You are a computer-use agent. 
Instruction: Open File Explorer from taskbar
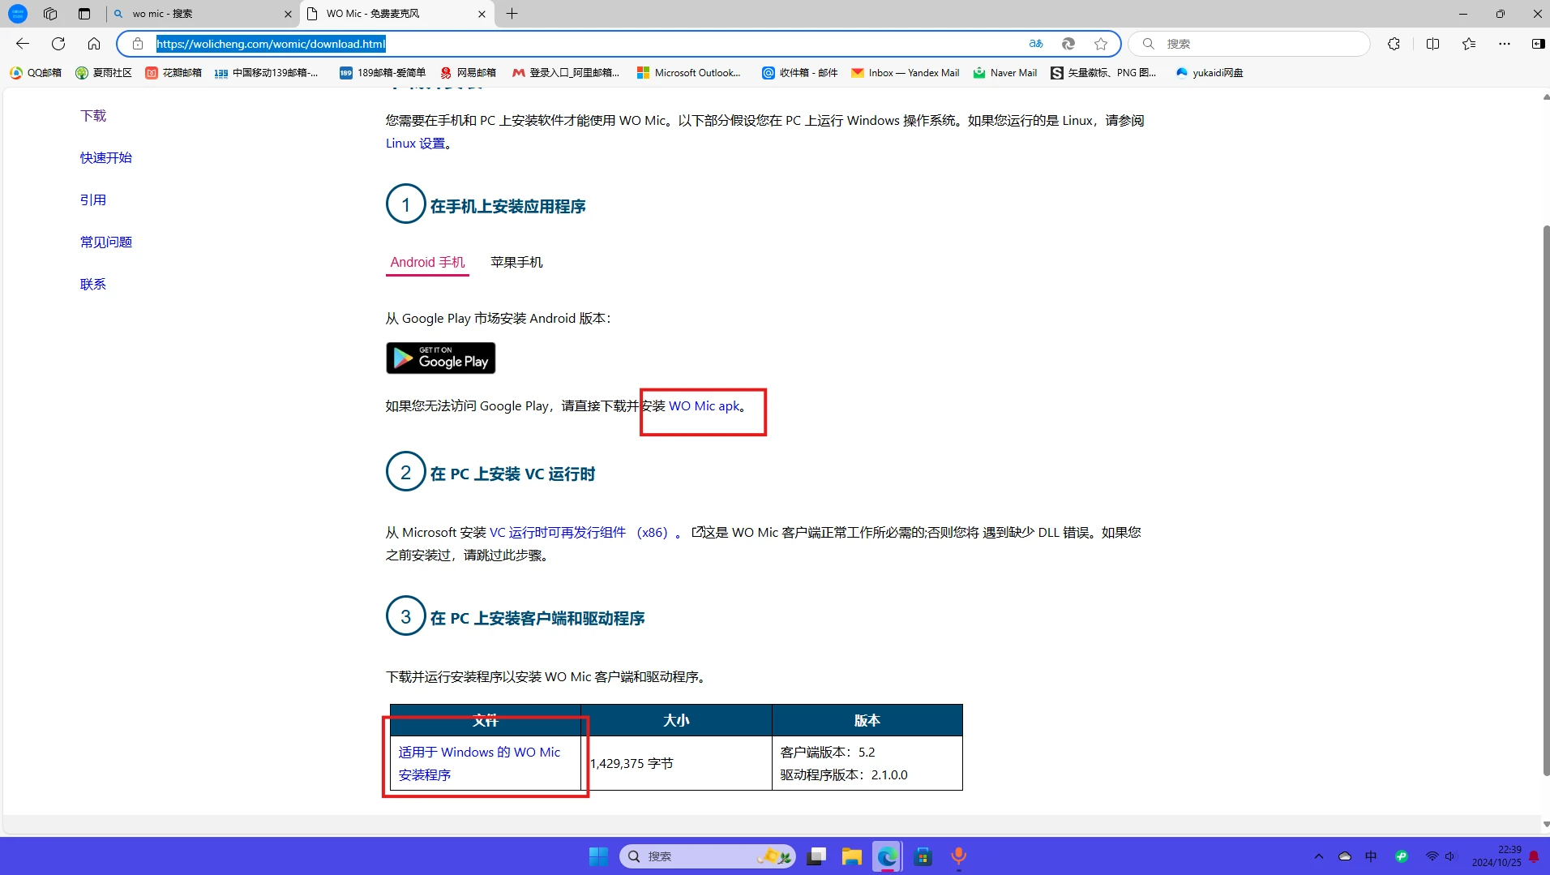[x=851, y=856]
